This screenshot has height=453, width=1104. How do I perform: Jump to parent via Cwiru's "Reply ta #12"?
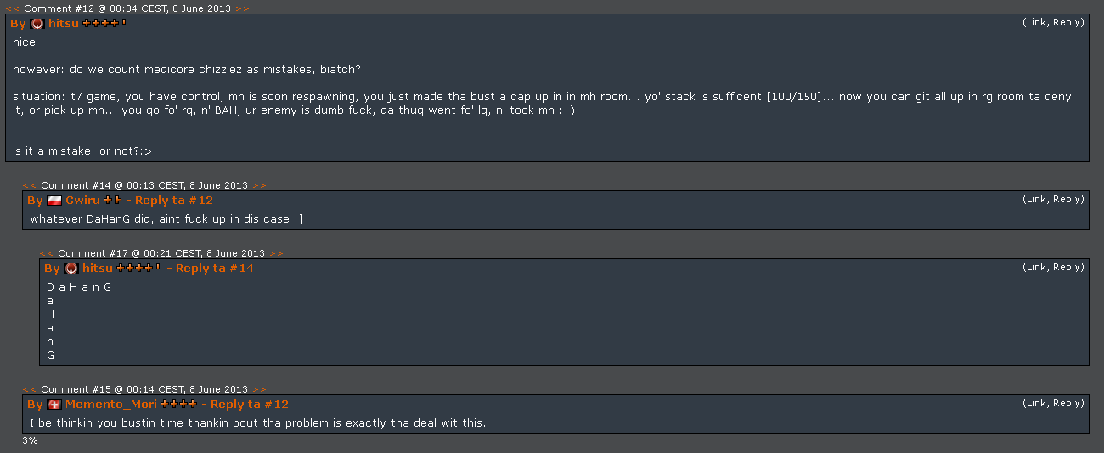click(174, 201)
